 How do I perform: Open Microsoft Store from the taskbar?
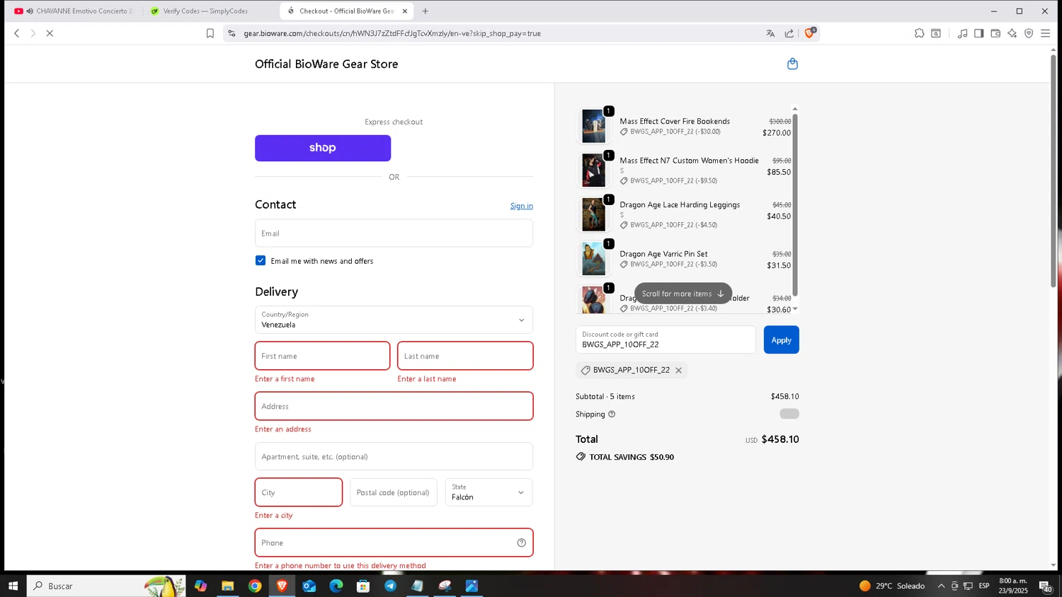click(363, 586)
